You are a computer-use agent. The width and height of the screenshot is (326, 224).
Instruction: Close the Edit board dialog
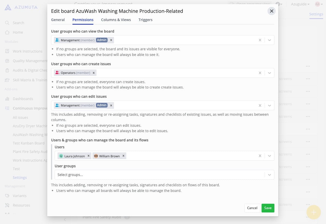272,11
